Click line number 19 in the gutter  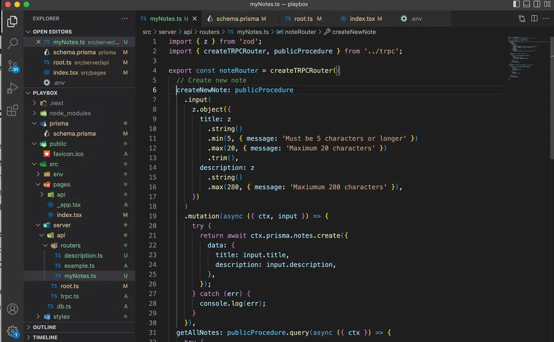152,216
